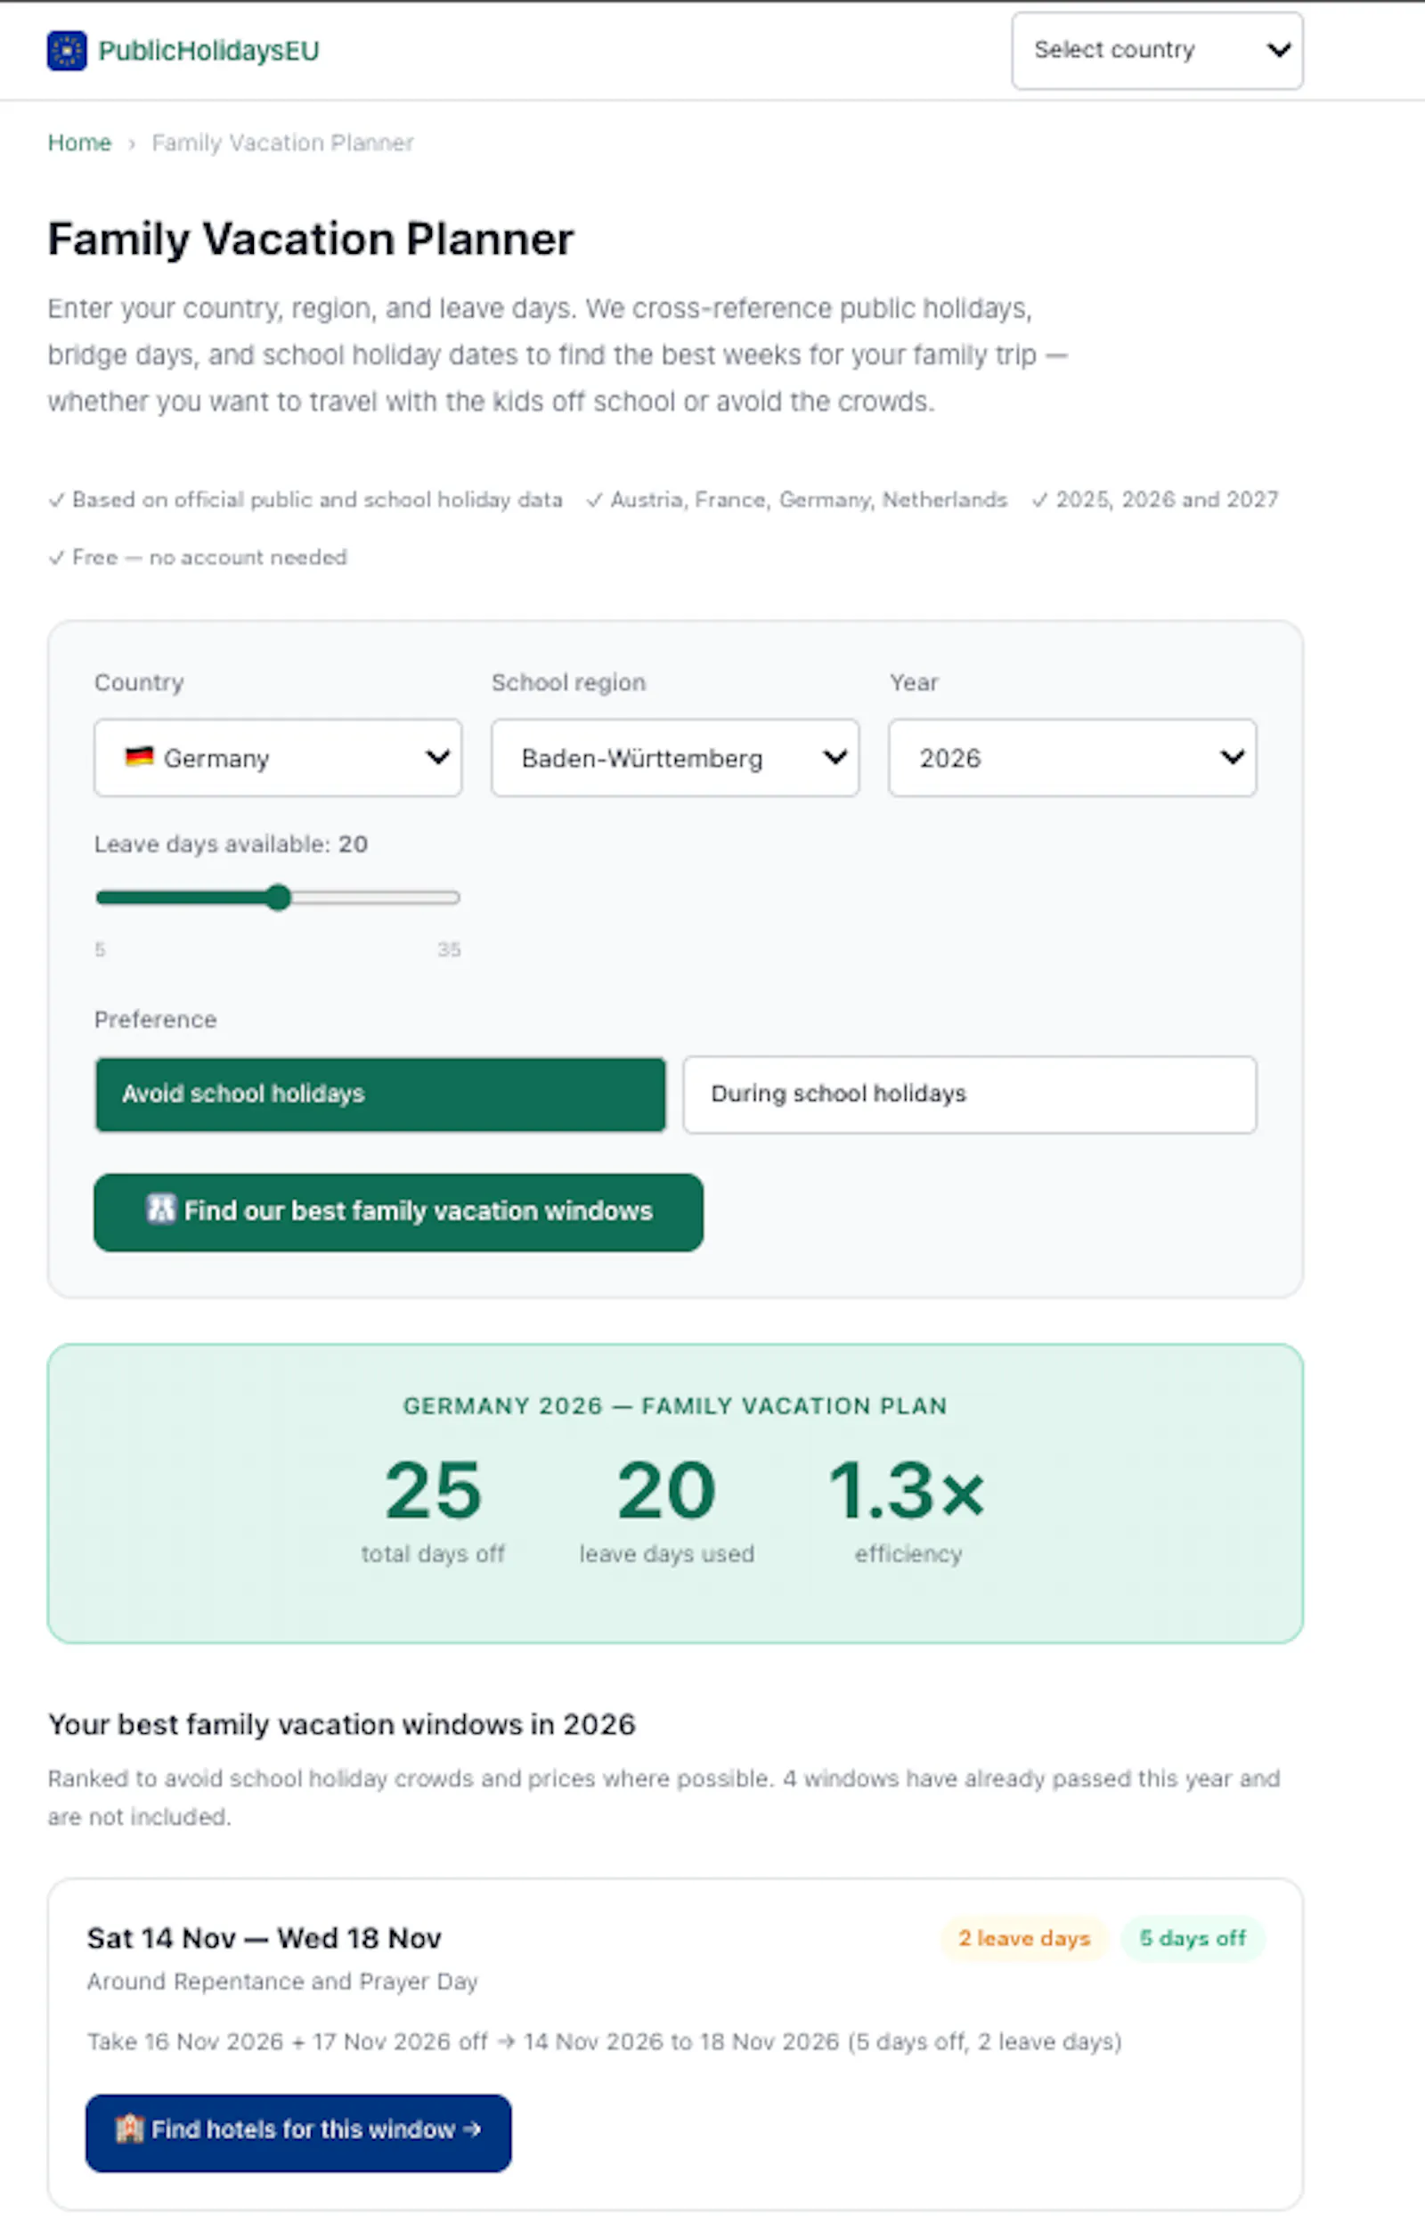Expand the Germany country dropdown
Screen dimensions: 1425x2239
click(x=278, y=758)
